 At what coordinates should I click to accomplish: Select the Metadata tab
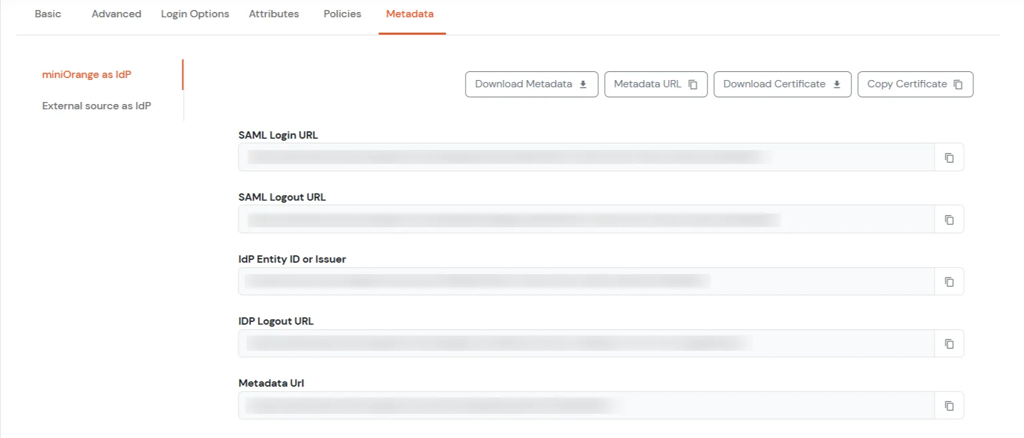pos(410,13)
